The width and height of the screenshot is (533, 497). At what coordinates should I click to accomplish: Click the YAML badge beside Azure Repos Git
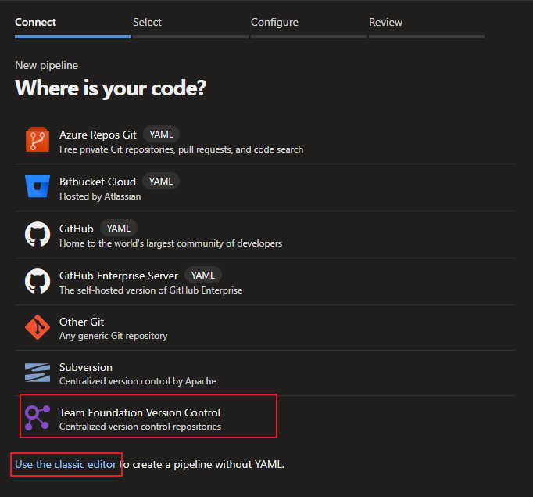(x=161, y=135)
